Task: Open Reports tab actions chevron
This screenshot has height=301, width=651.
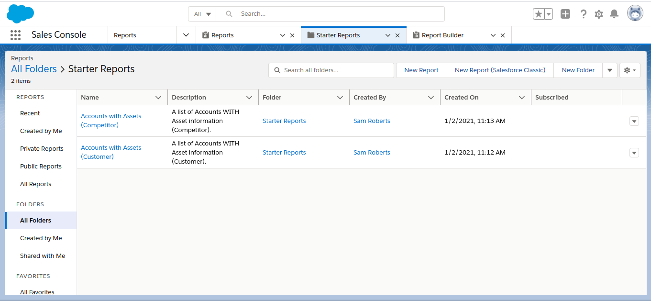Action: click(x=283, y=35)
